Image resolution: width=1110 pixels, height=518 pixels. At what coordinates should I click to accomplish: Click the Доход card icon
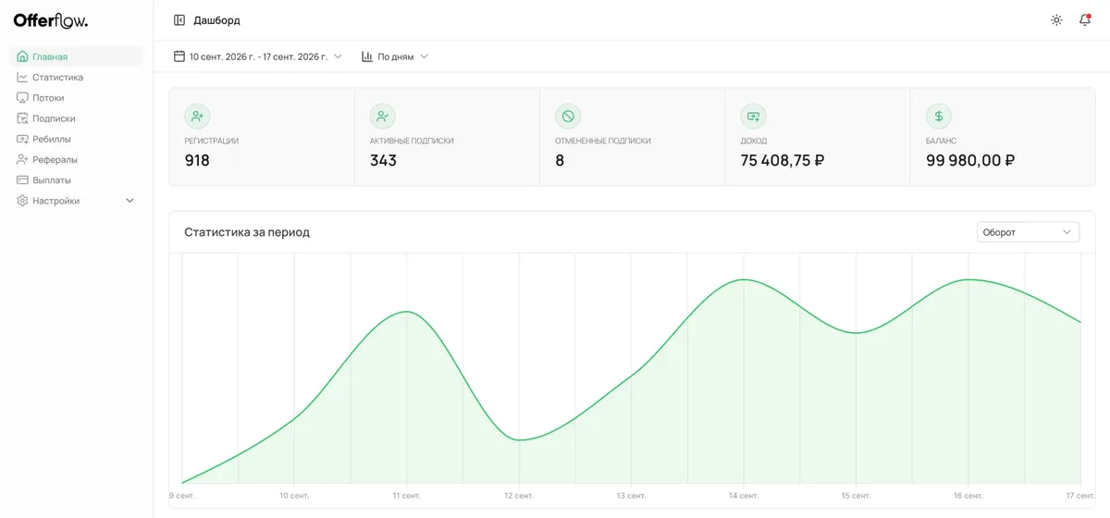point(753,117)
